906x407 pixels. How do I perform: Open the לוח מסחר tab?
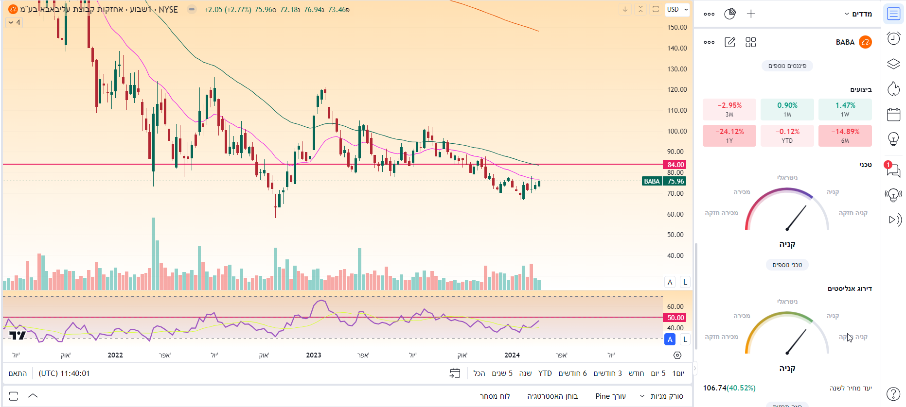495,396
